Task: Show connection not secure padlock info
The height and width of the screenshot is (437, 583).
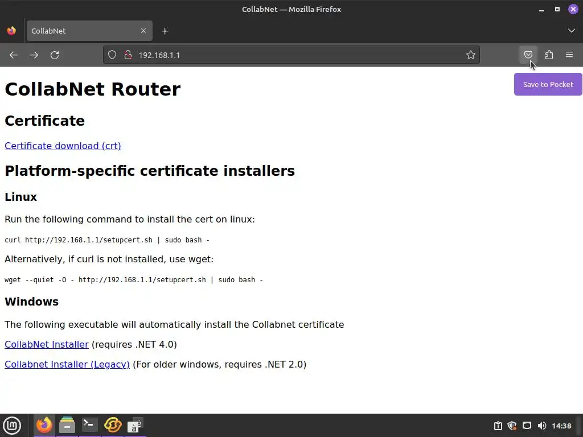Action: click(x=128, y=55)
